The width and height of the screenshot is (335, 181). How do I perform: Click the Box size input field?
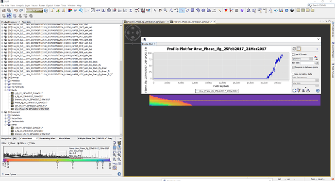pos(308,63)
